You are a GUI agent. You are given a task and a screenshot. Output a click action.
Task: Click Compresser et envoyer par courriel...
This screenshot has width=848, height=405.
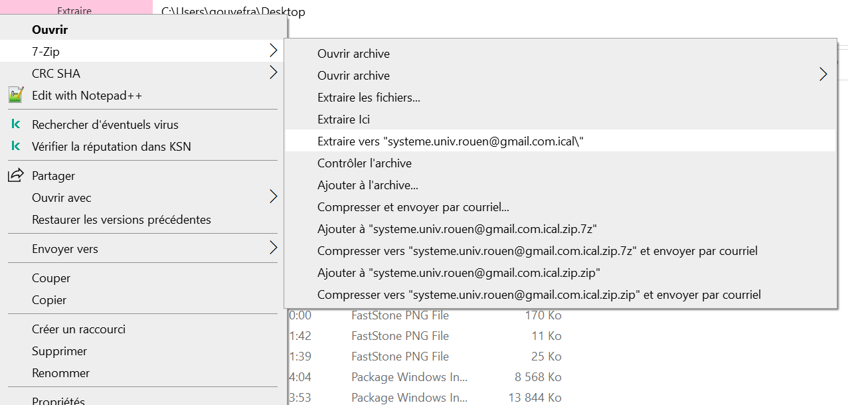click(x=413, y=207)
